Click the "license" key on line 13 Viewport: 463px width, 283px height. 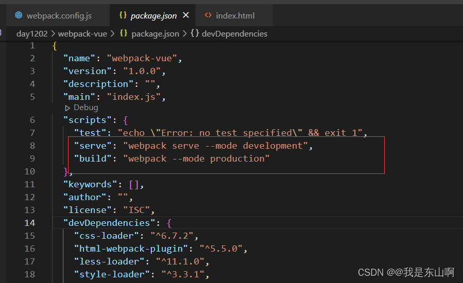[x=88, y=210]
